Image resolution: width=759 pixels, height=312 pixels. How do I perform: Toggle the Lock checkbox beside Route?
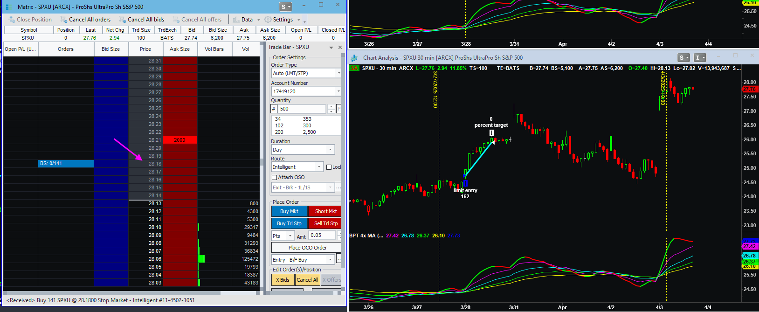click(x=329, y=167)
